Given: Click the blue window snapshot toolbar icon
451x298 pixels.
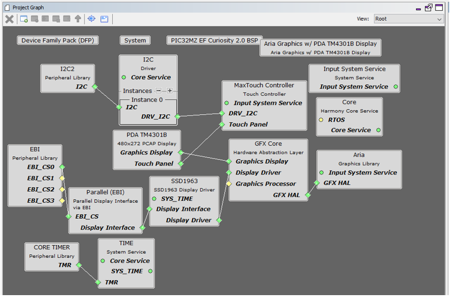Looking at the screenshot, I should coord(104,19).
